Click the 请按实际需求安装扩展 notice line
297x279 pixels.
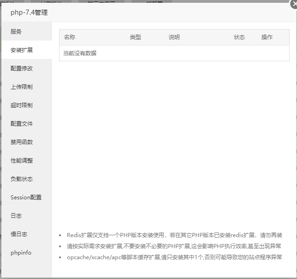click(x=174, y=246)
